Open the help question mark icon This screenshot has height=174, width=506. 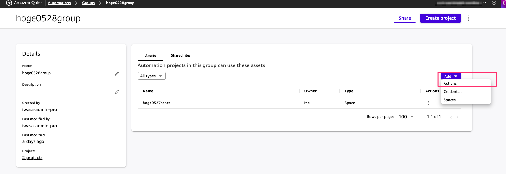[x=494, y=3]
